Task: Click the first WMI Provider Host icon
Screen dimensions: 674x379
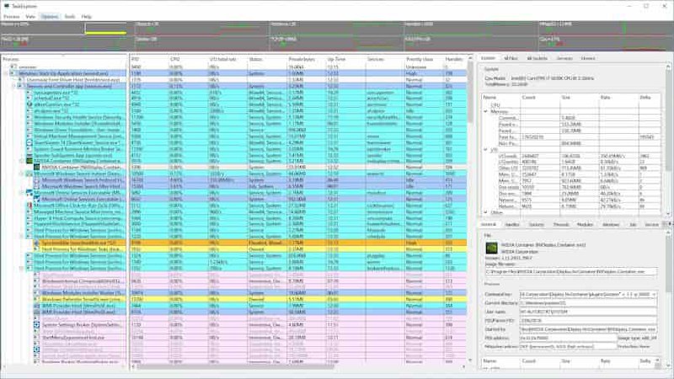Action: tap(37, 306)
